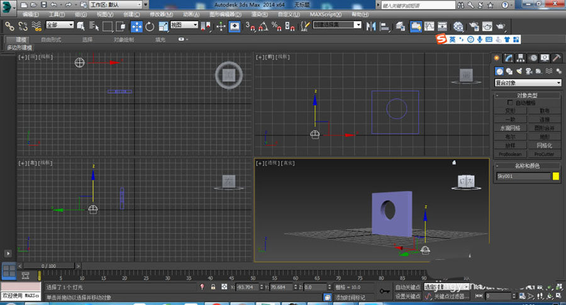This screenshot has height=305, width=566.
Task: Open the 全部 selection filter dropdown
Action: click(60, 26)
